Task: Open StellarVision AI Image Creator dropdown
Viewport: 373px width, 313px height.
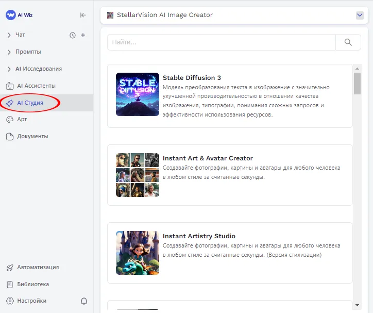Action: click(360, 15)
